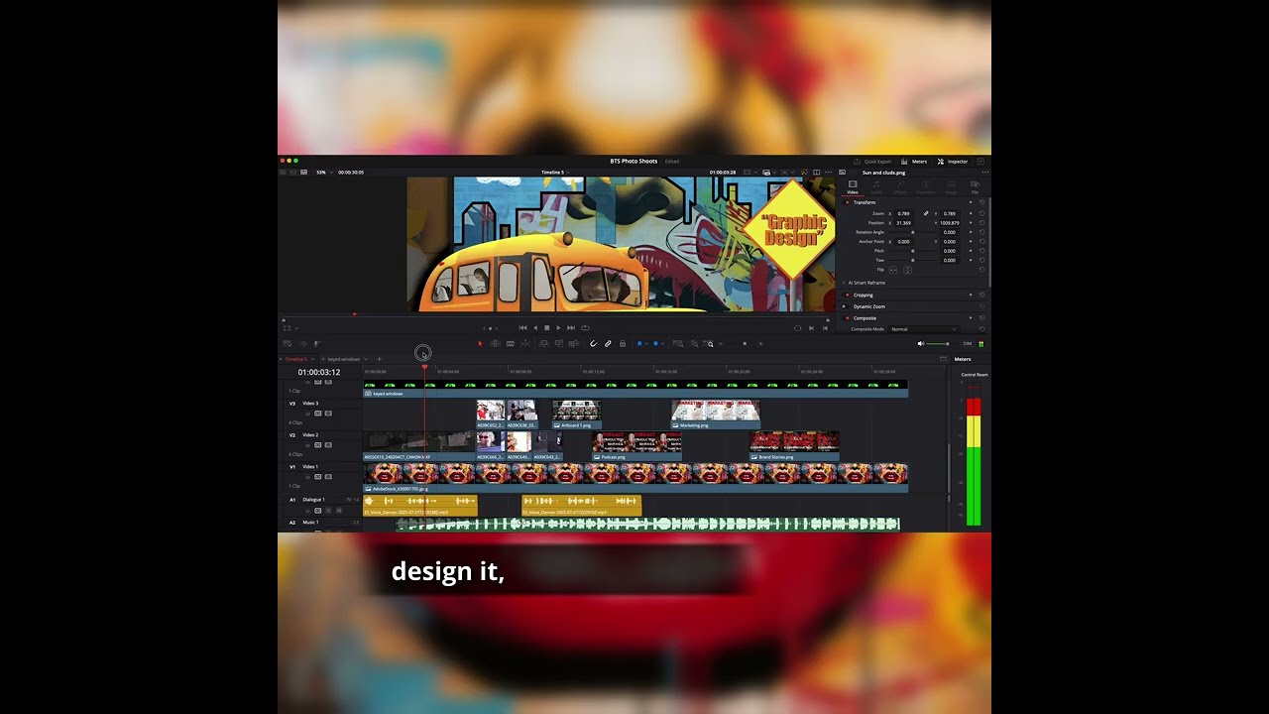The height and width of the screenshot is (714, 1269).
Task: Select the Podcast.png clip on Video 2
Action: pyautogui.click(x=636, y=446)
